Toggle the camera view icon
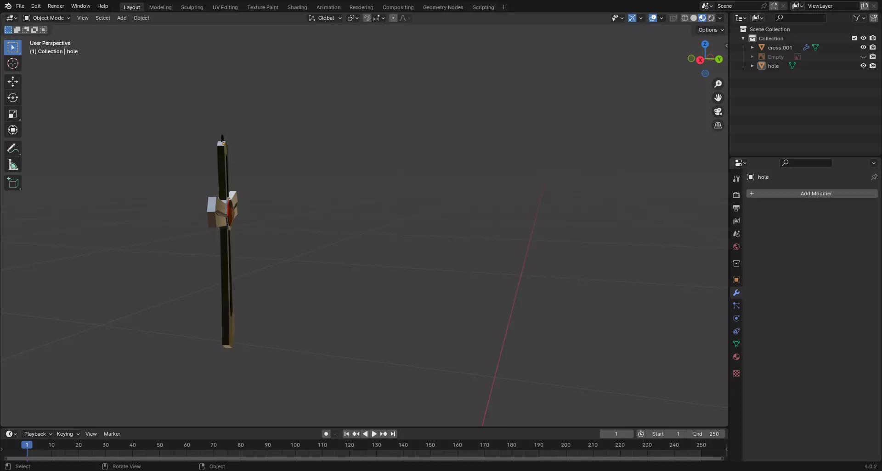Viewport: 882px width, 471px height. point(718,111)
